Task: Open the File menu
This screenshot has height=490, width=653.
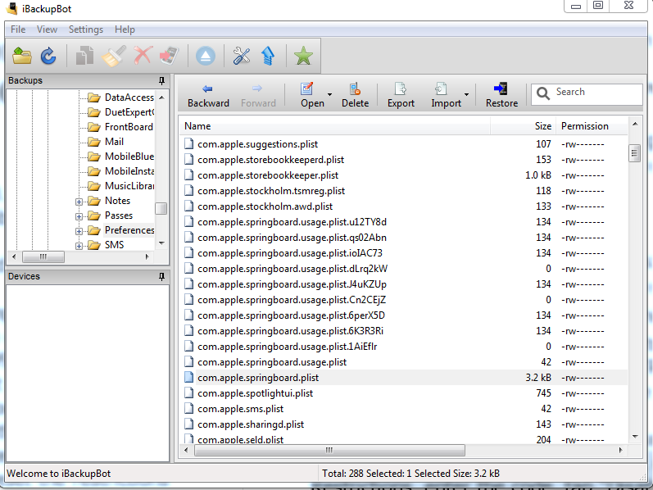Action: point(18,29)
